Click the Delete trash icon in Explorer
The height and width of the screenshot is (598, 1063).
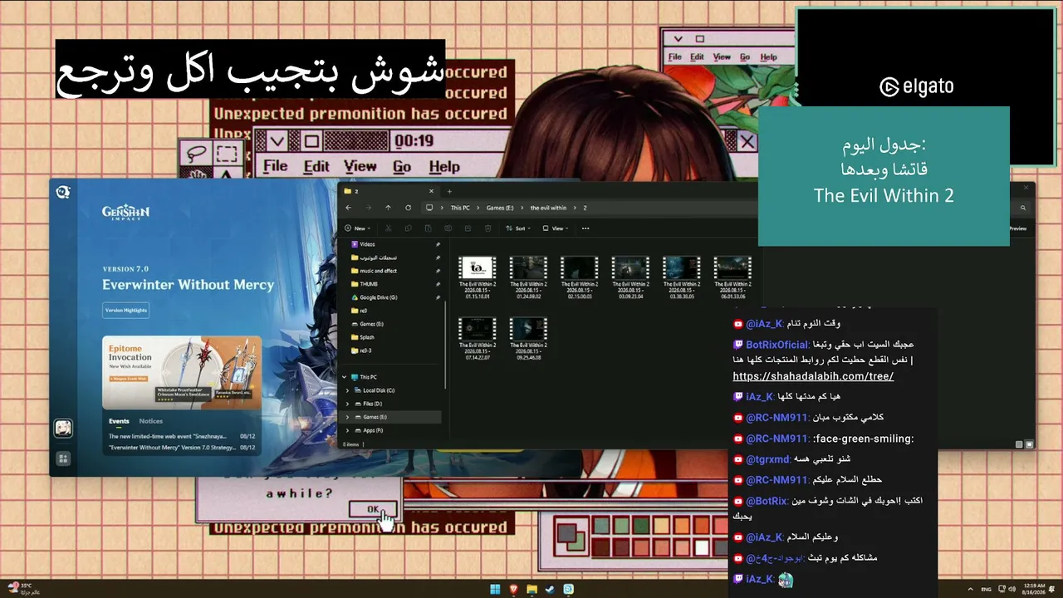click(487, 228)
